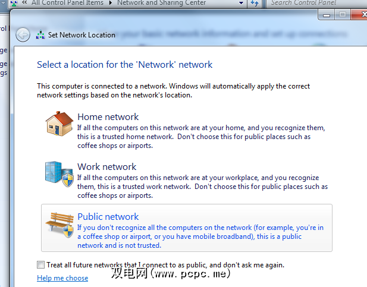Click heading Select a location for the 'Network' network
This screenshot has width=367, height=287.
pos(124,65)
